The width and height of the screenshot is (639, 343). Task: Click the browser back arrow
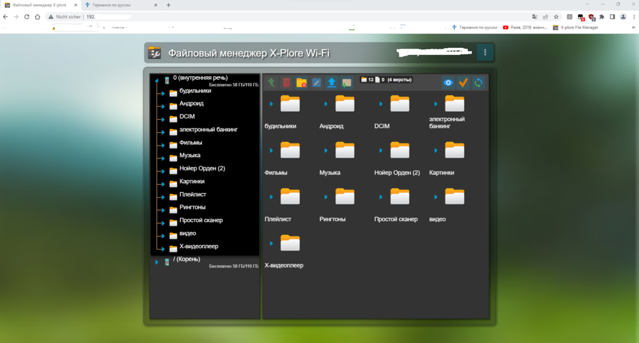5,17
